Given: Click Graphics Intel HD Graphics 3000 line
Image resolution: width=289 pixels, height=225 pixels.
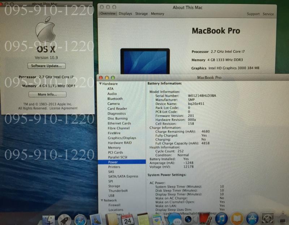Looking at the screenshot, I should [225, 68].
